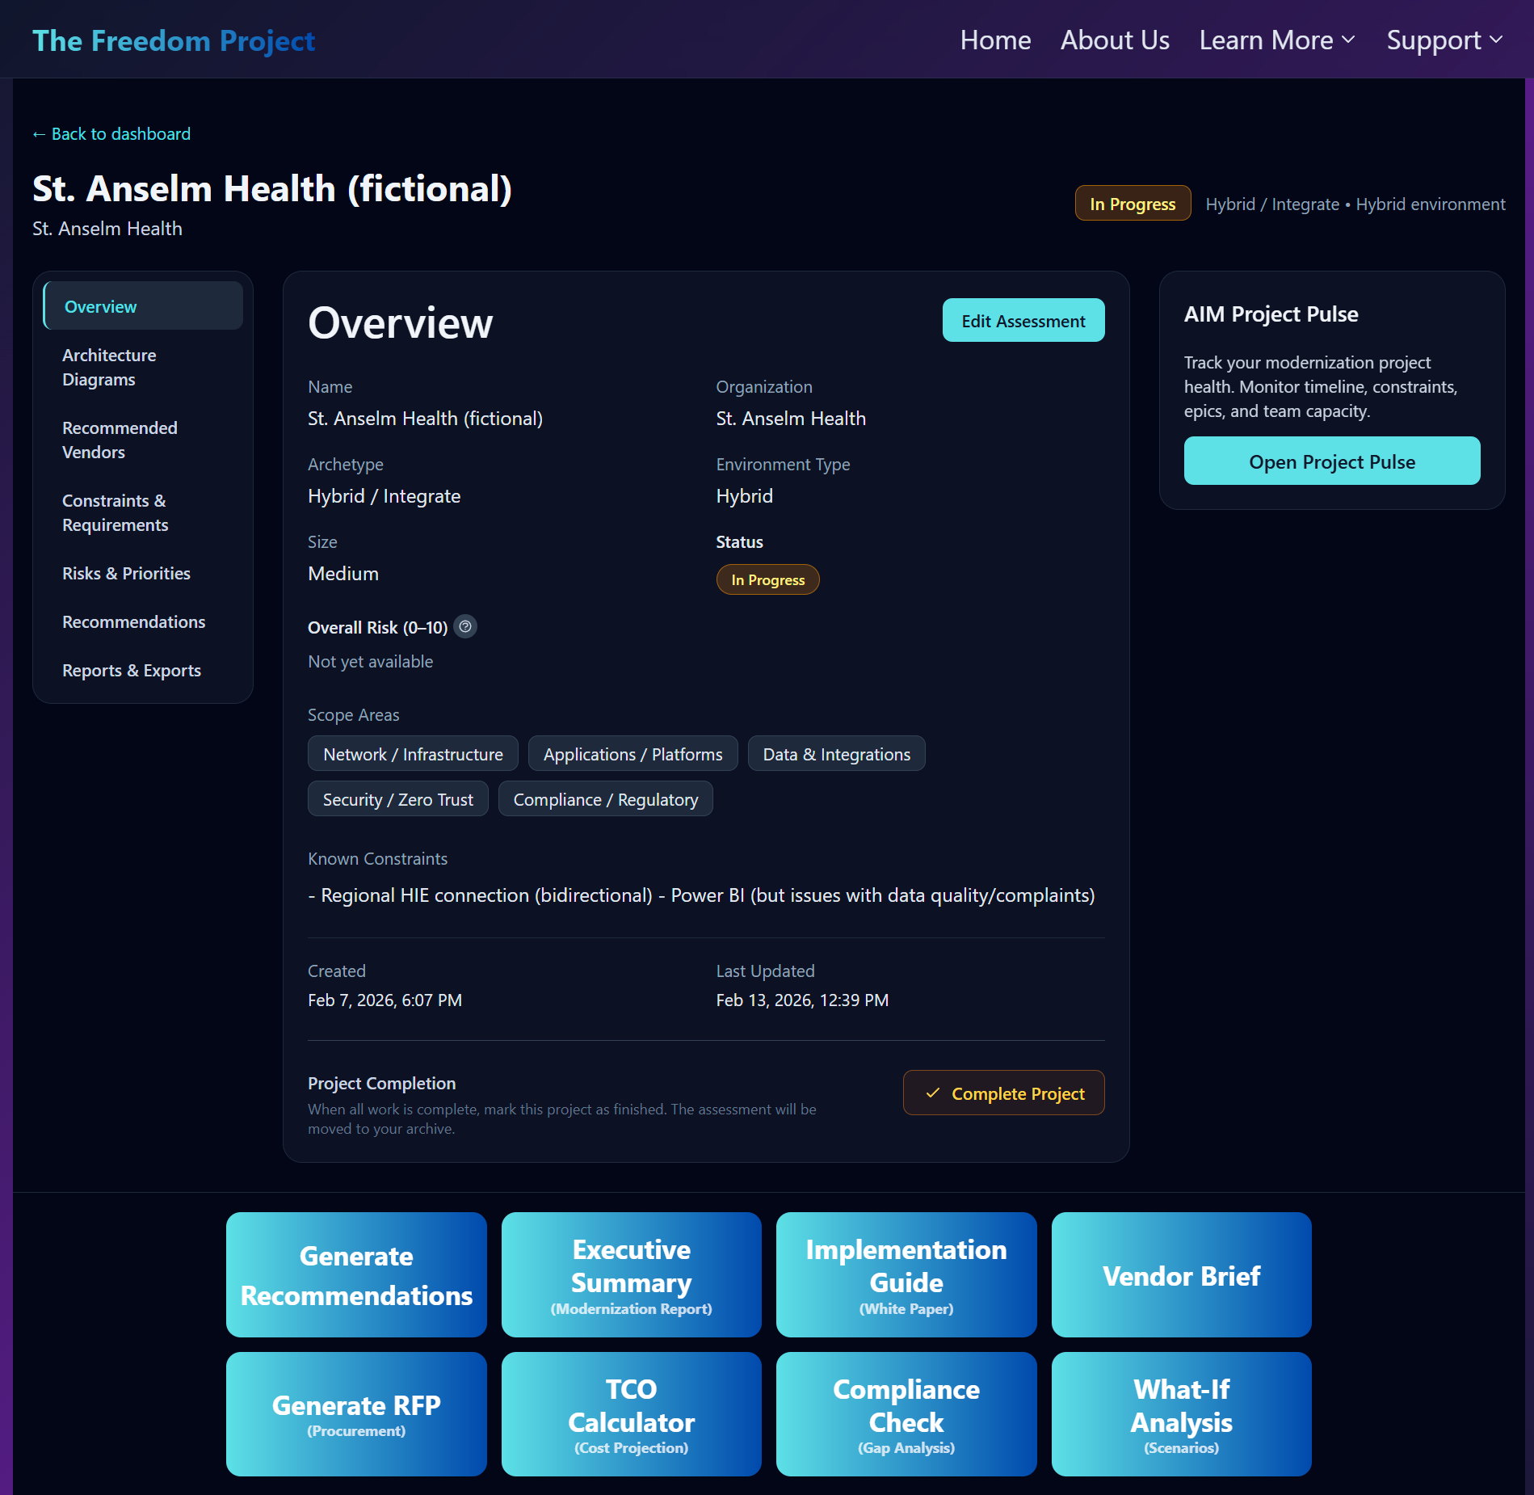Open the Overall Risk help tooltip
Screen dimensions: 1534x1495
coord(464,626)
